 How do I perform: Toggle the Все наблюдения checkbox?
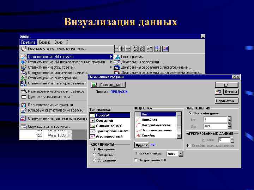pyautogui.click(x=190, y=113)
